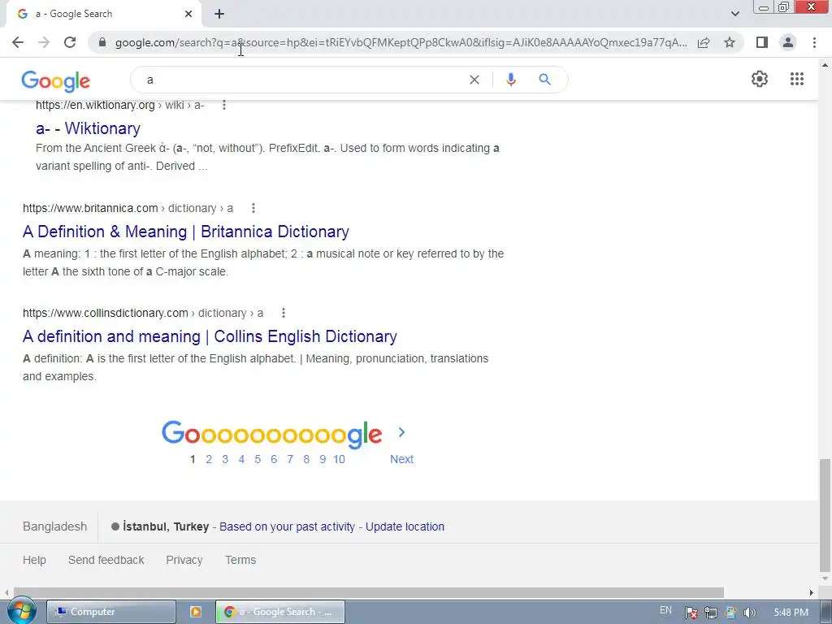Click the EN language indicator in tray
This screenshot has width=832, height=624.
click(x=665, y=610)
